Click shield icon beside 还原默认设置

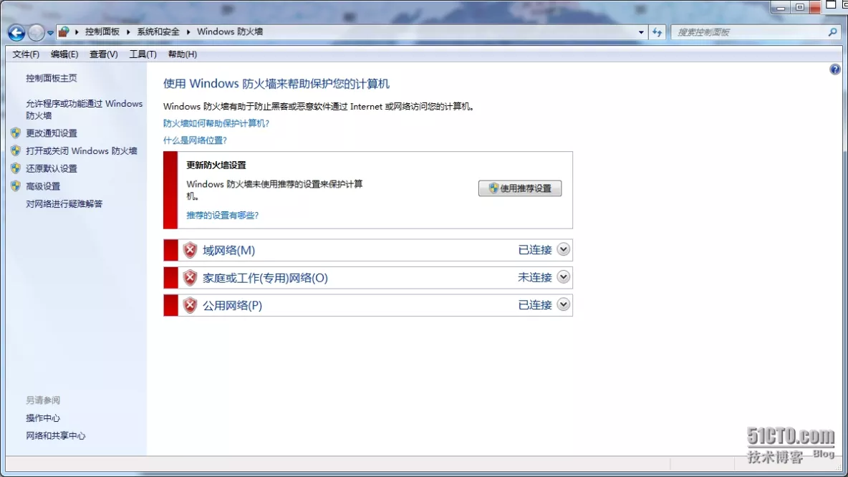(x=16, y=168)
